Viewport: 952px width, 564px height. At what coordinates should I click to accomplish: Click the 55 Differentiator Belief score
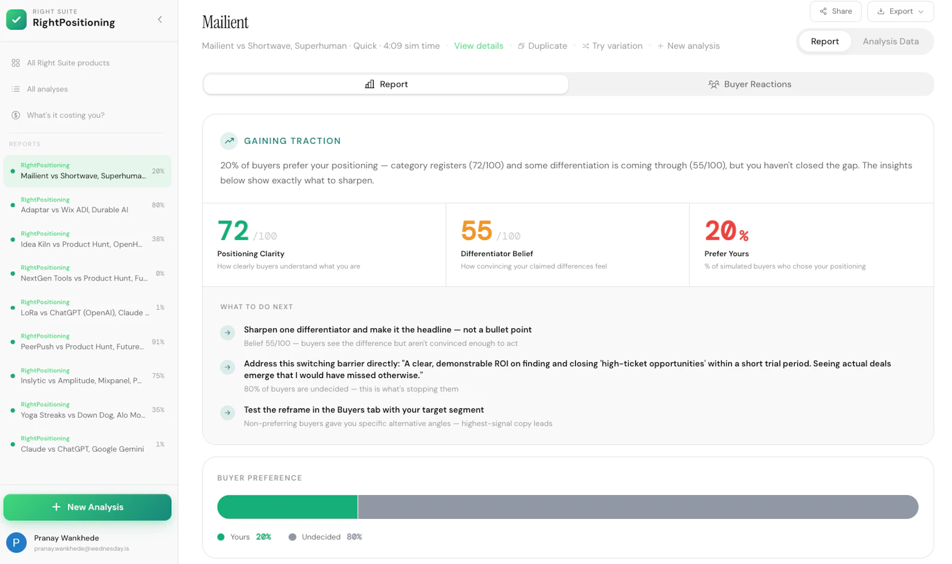click(x=477, y=231)
